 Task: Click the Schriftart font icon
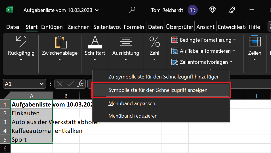click(x=95, y=42)
